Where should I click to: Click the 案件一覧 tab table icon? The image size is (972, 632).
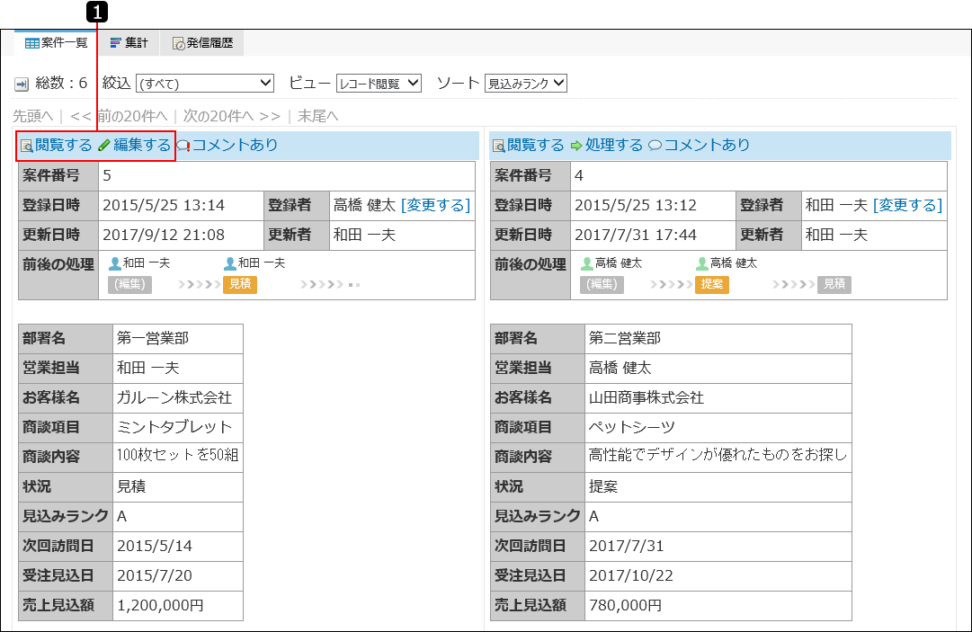coord(32,43)
